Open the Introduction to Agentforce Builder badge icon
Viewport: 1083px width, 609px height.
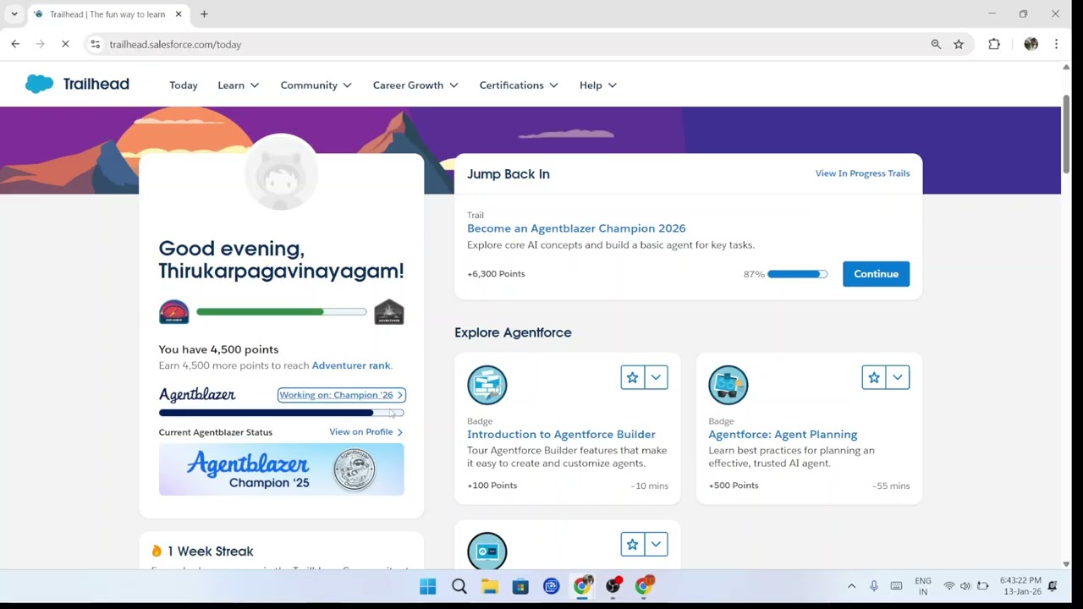487,385
